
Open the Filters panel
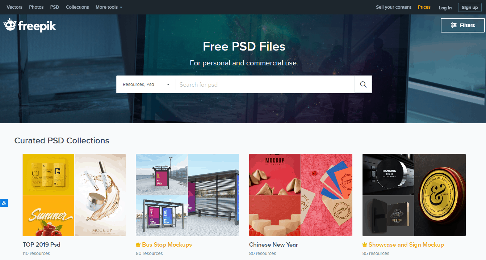click(462, 25)
